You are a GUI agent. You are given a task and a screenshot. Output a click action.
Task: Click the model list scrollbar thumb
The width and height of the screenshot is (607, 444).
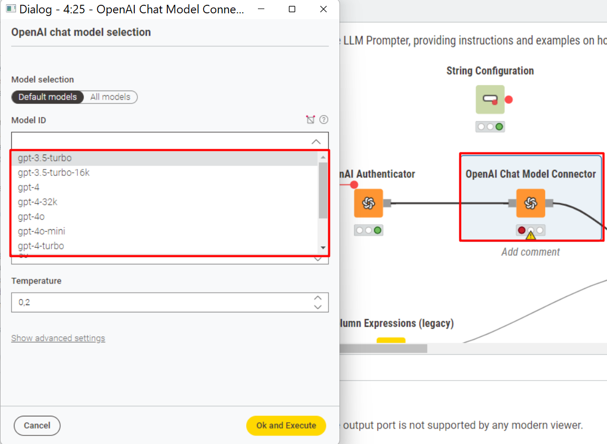tap(323, 190)
